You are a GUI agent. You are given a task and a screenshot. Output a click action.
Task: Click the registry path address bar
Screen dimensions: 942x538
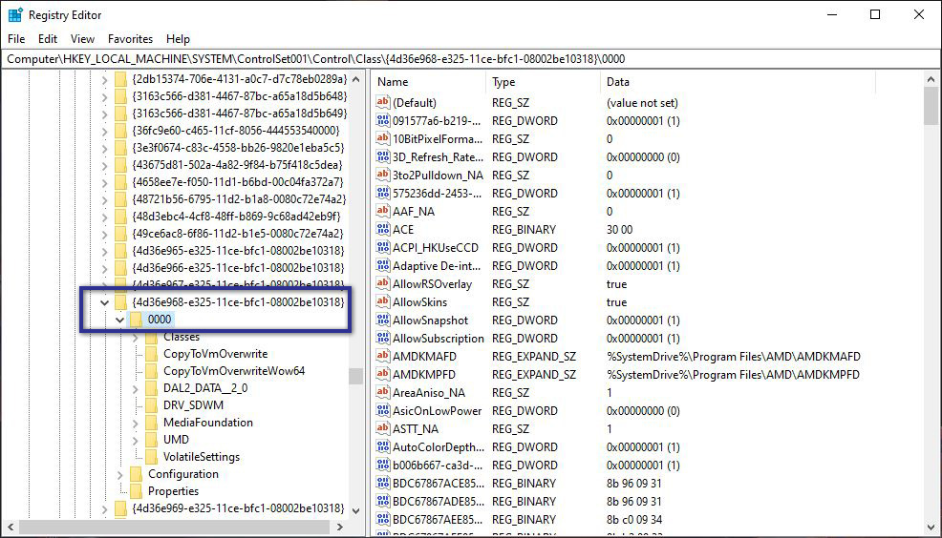point(470,59)
